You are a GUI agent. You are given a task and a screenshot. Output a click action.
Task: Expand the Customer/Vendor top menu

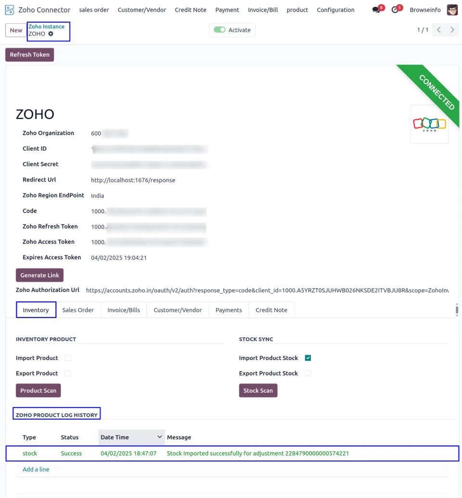(142, 10)
